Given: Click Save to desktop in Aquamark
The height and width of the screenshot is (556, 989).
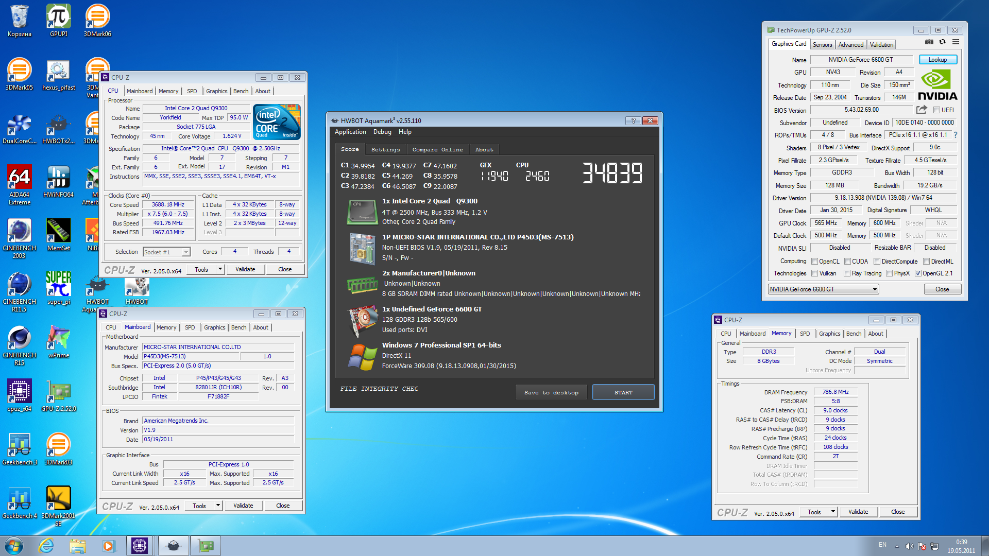Looking at the screenshot, I should coord(551,392).
